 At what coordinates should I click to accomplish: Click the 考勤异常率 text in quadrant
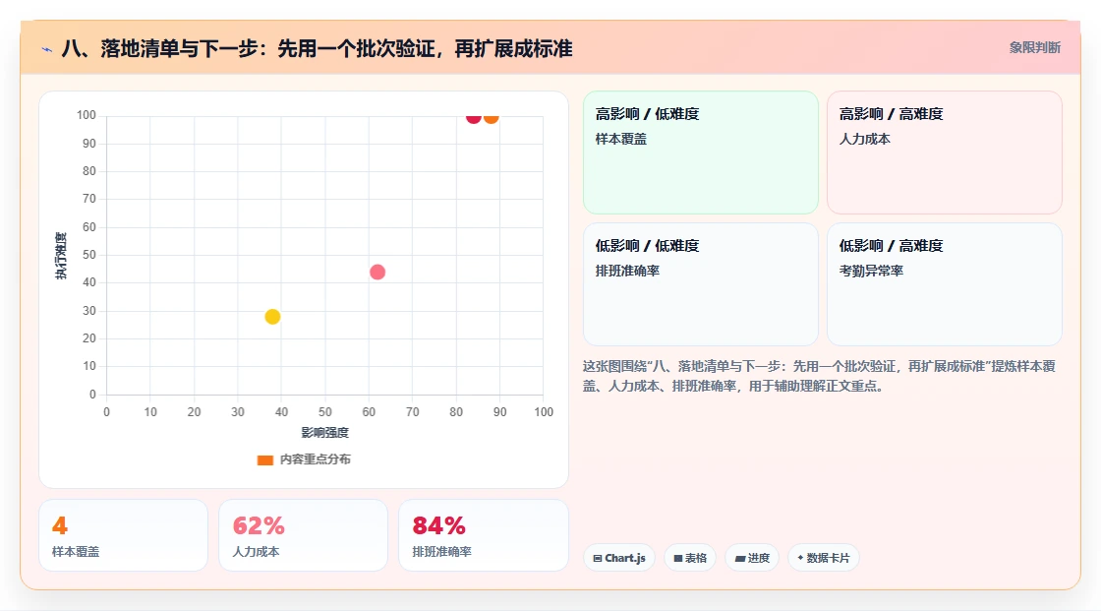pyautogui.click(x=871, y=271)
